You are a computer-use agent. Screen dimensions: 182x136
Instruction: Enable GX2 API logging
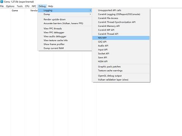click(121, 42)
